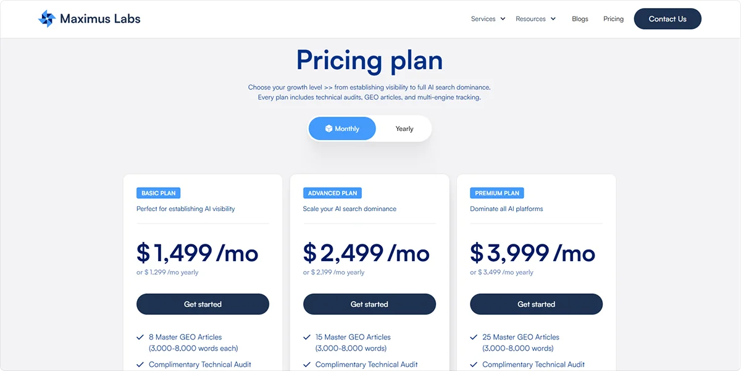The width and height of the screenshot is (741, 371).
Task: Click the Contact Us button
Action: (668, 19)
